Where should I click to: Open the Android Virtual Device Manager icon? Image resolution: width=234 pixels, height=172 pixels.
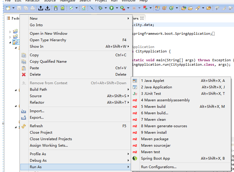click(x=63, y=8)
